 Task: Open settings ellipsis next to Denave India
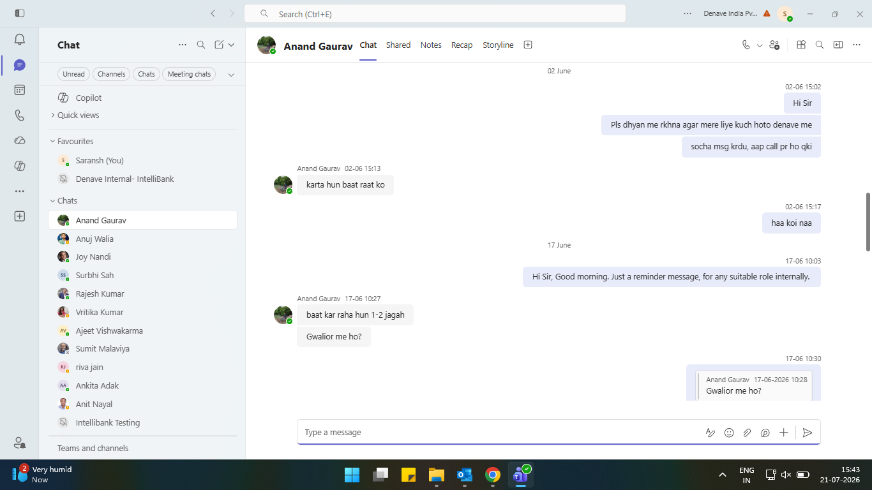[x=688, y=13]
